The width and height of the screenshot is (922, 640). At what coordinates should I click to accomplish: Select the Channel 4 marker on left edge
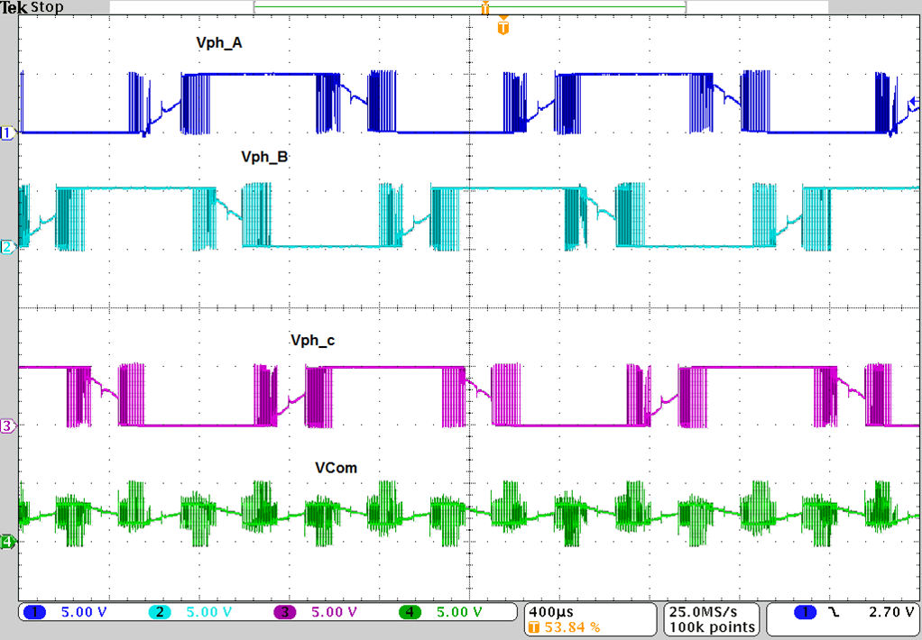tap(7, 542)
